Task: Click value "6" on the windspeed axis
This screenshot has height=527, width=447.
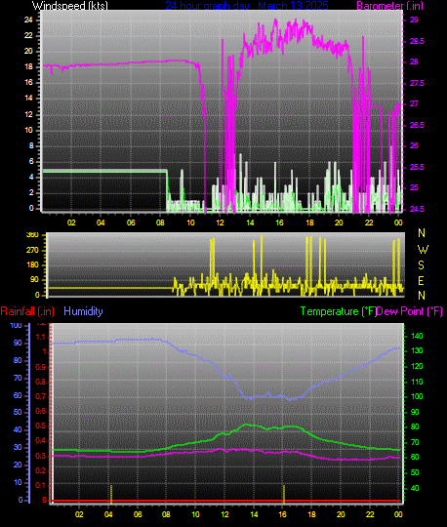Action: point(31,161)
